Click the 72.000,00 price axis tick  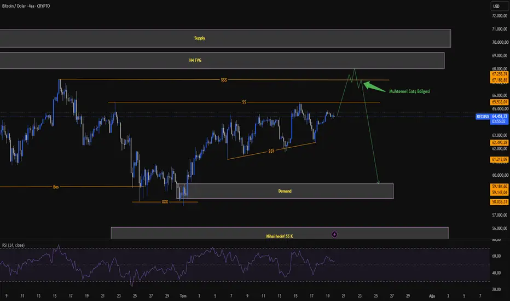[500, 16]
